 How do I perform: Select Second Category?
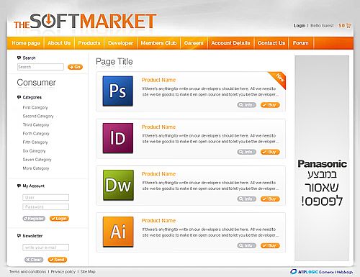[38, 116]
